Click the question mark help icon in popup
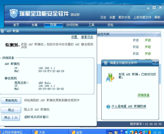164x134 pixels. pyautogui.click(x=108, y=107)
